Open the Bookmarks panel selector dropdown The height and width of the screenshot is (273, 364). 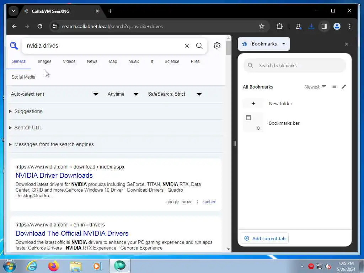click(x=264, y=44)
